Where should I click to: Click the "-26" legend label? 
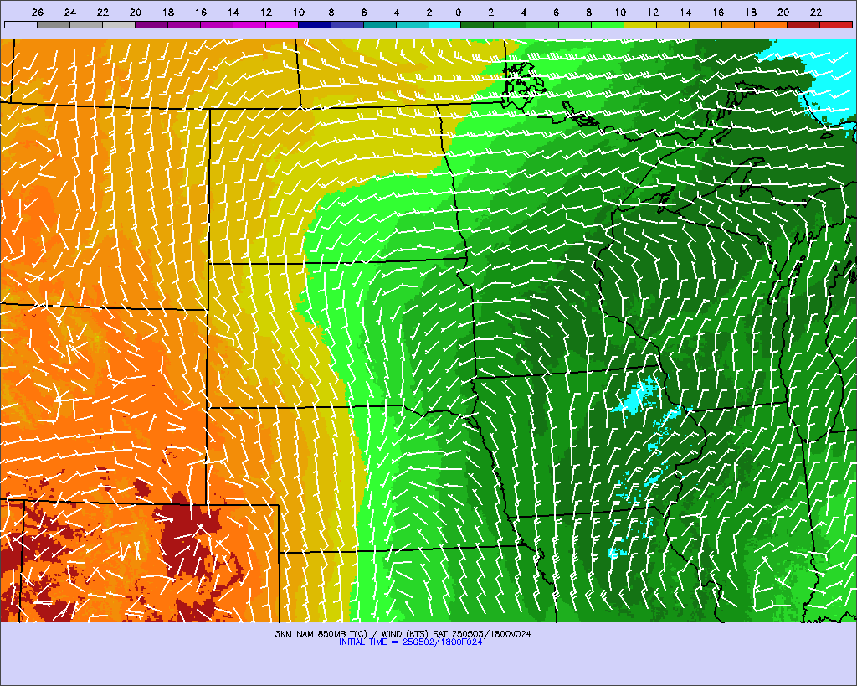(x=33, y=12)
